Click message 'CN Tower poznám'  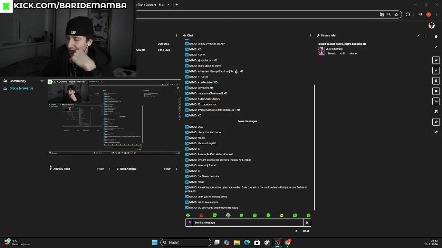click(x=208, y=176)
